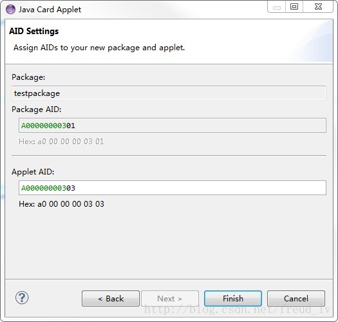Cancel the Java Card Applet wizard
Viewport: 338px width, 322px height.
coord(296,298)
